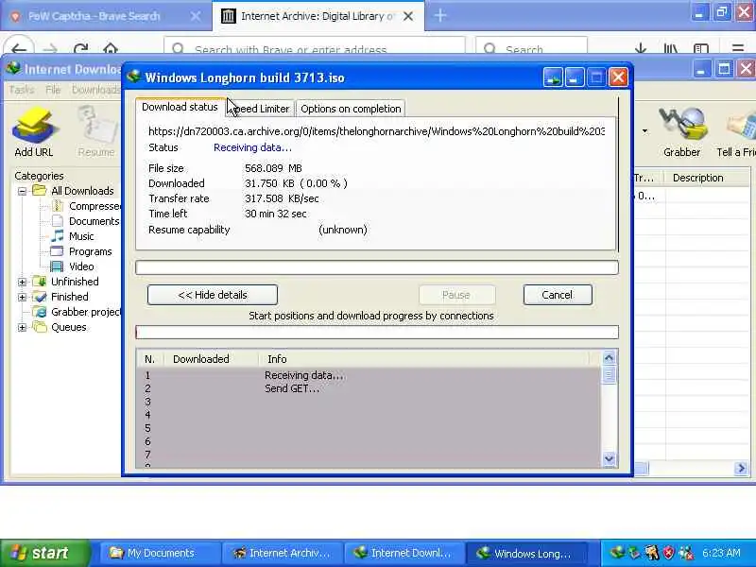This screenshot has height=567, width=756.
Task: Select the Video category icon
Action: coord(58,266)
